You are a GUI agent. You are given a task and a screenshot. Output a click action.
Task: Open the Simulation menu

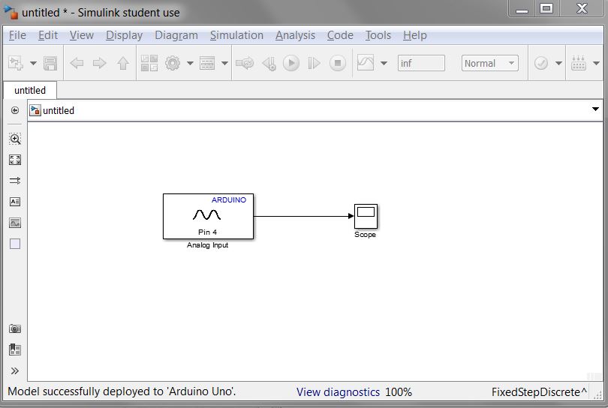tap(236, 35)
